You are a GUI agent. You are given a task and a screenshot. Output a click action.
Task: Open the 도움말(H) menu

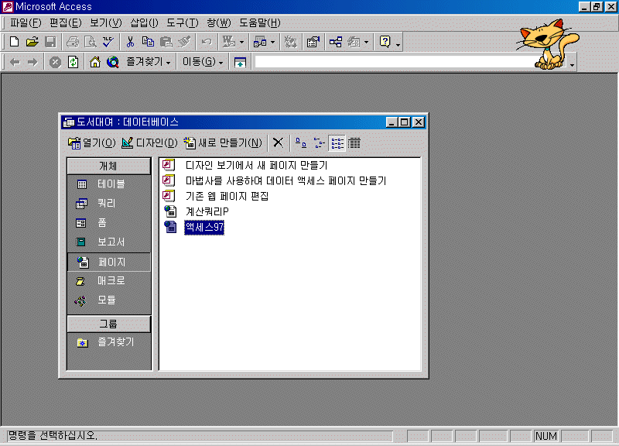(260, 22)
